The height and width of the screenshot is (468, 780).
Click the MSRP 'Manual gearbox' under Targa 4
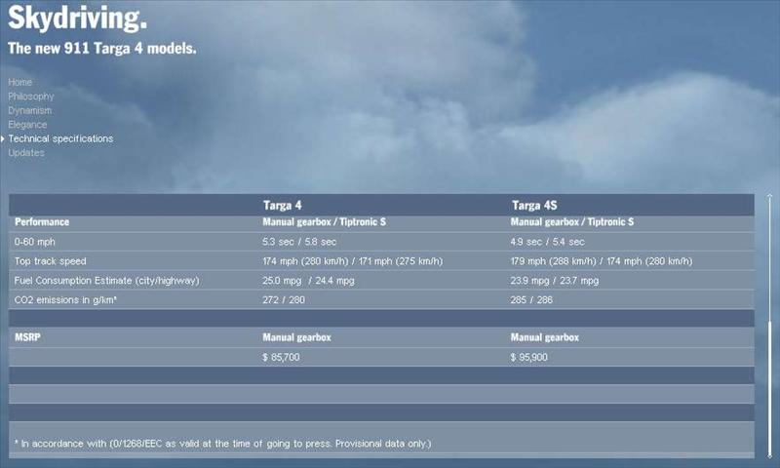click(x=297, y=337)
